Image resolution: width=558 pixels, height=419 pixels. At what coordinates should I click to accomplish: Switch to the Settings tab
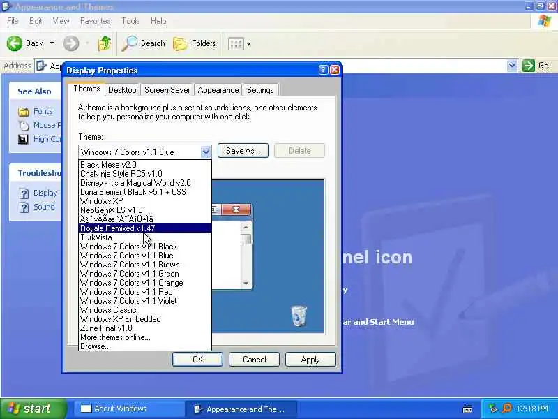260,90
